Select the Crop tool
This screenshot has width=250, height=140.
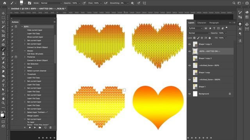tap(3, 31)
